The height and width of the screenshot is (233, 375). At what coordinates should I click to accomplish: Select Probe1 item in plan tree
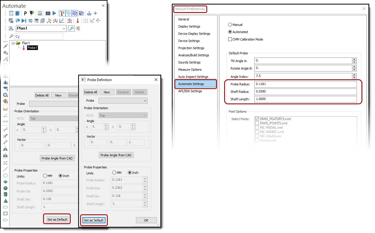click(32, 48)
